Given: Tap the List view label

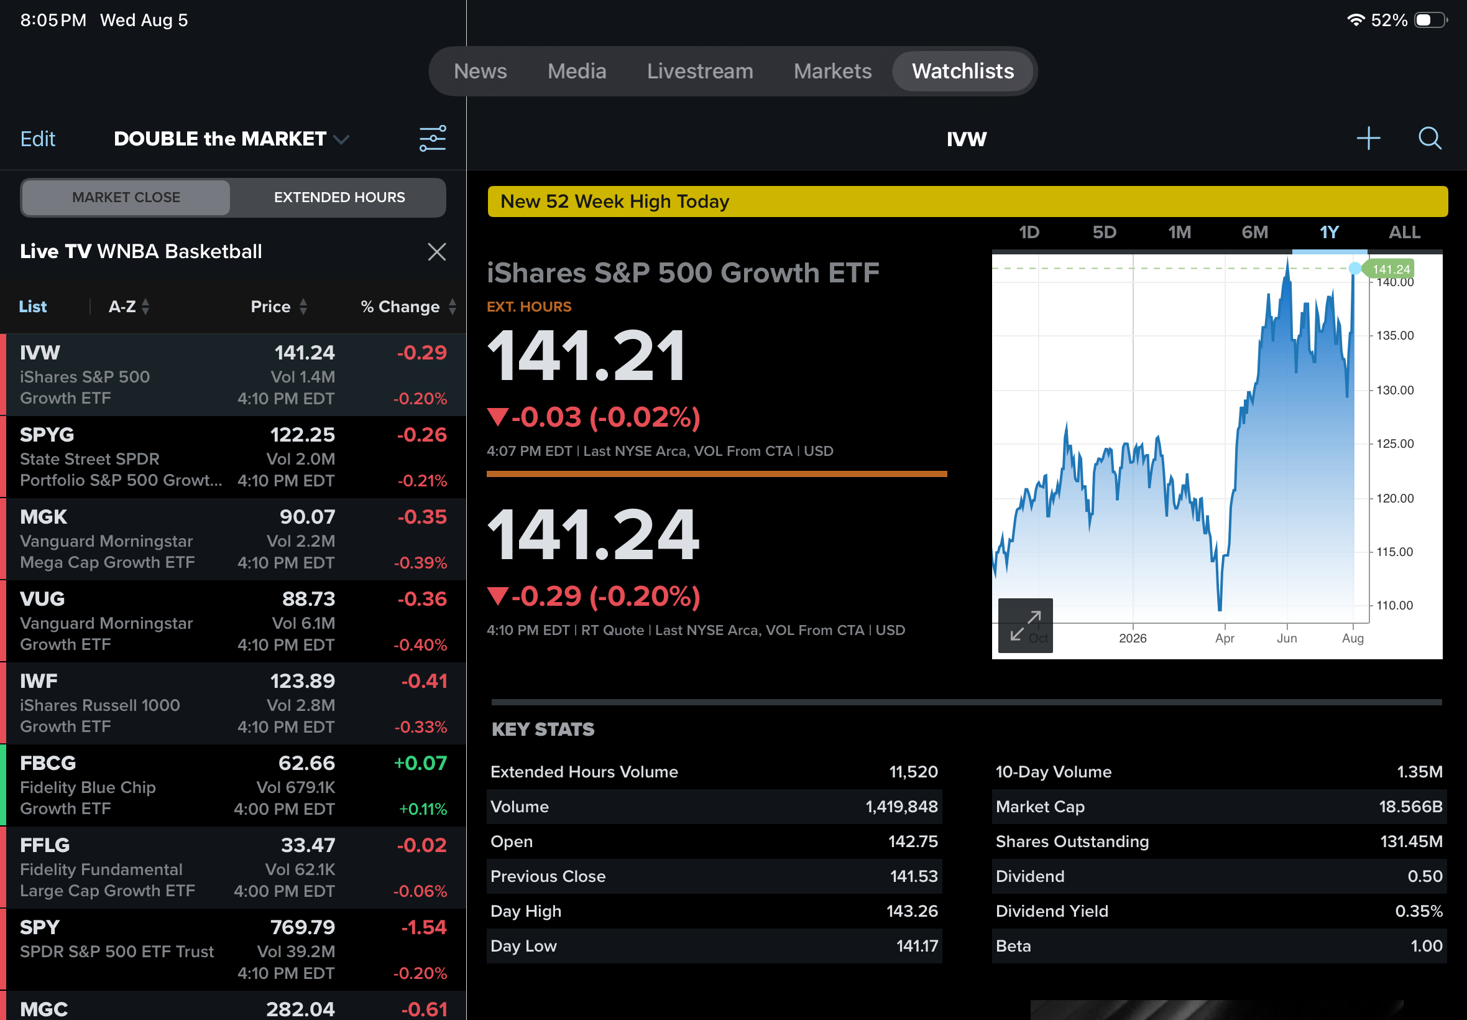Looking at the screenshot, I should pos(32,307).
